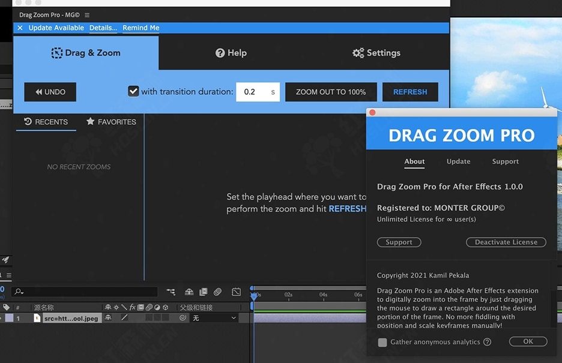Screen dimensions: 562x363
Task: Click Deactivate License button
Action: coord(506,242)
